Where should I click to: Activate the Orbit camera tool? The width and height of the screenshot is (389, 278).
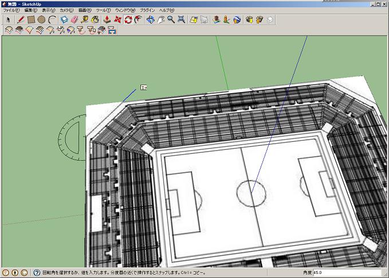coord(150,19)
